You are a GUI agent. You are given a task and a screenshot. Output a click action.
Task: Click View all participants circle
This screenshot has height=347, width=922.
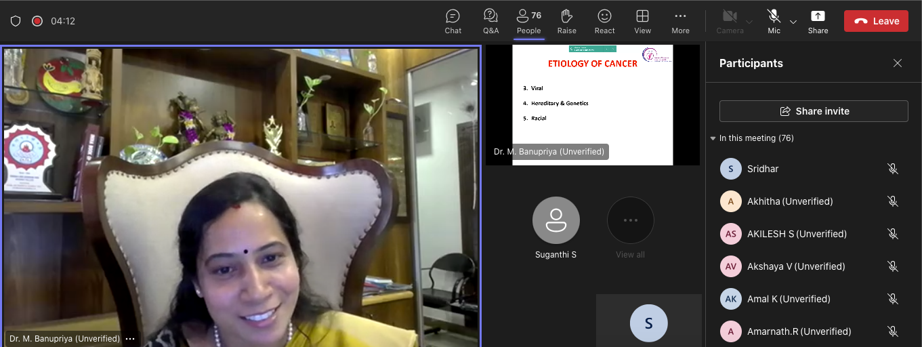click(x=630, y=220)
